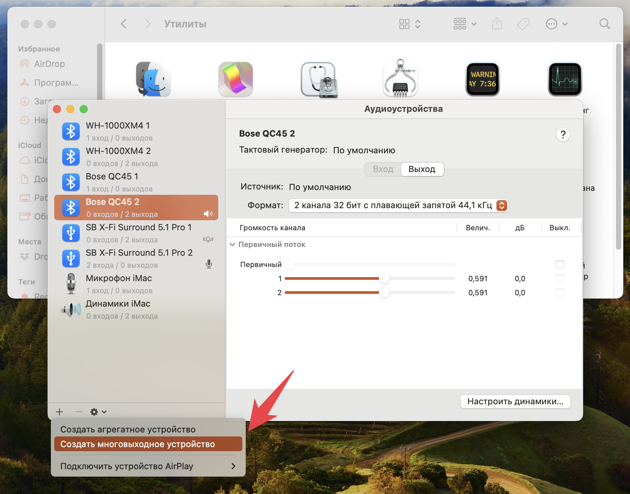The width and height of the screenshot is (630, 494).
Task: Click the channel 2 value 0,591
Action: pyautogui.click(x=478, y=293)
